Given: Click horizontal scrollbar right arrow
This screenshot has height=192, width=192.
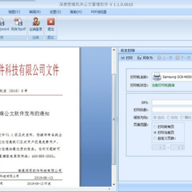Looking at the screenshot, I should point(109,189).
